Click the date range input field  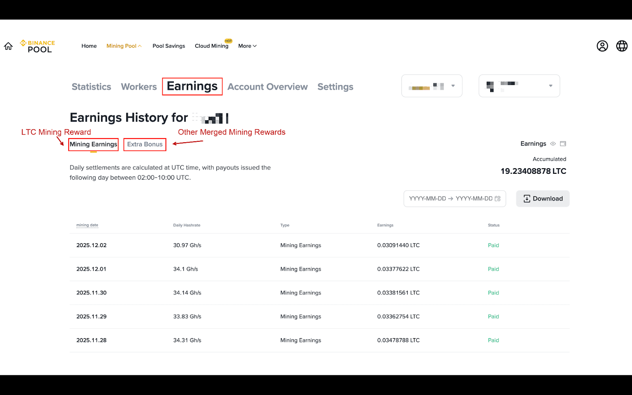(455, 199)
